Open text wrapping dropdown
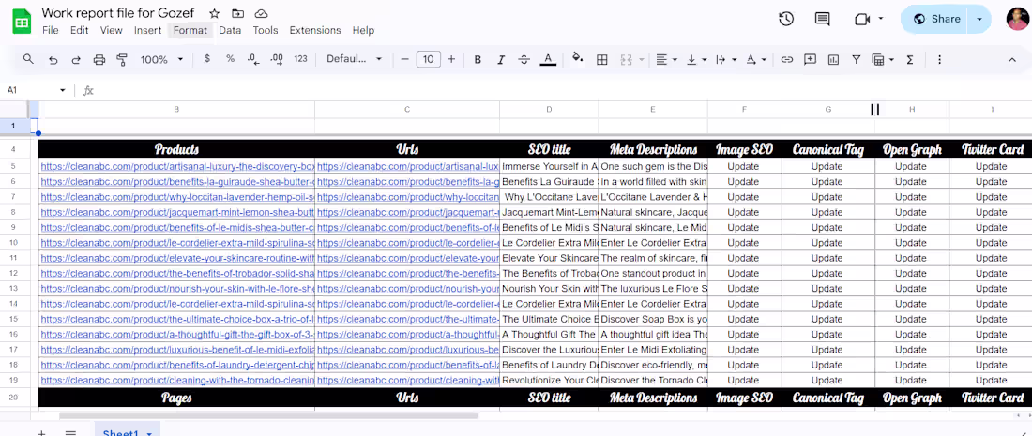Screen dimensions: 1032x436 tap(725, 60)
